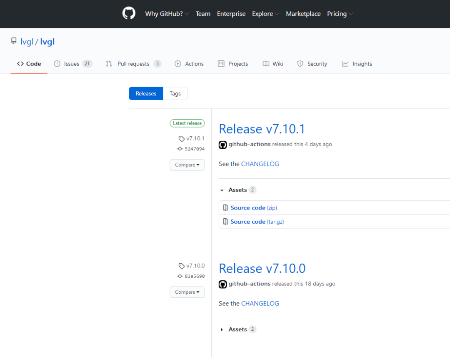
Task: Open the Wiki tab
Action: [x=273, y=64]
